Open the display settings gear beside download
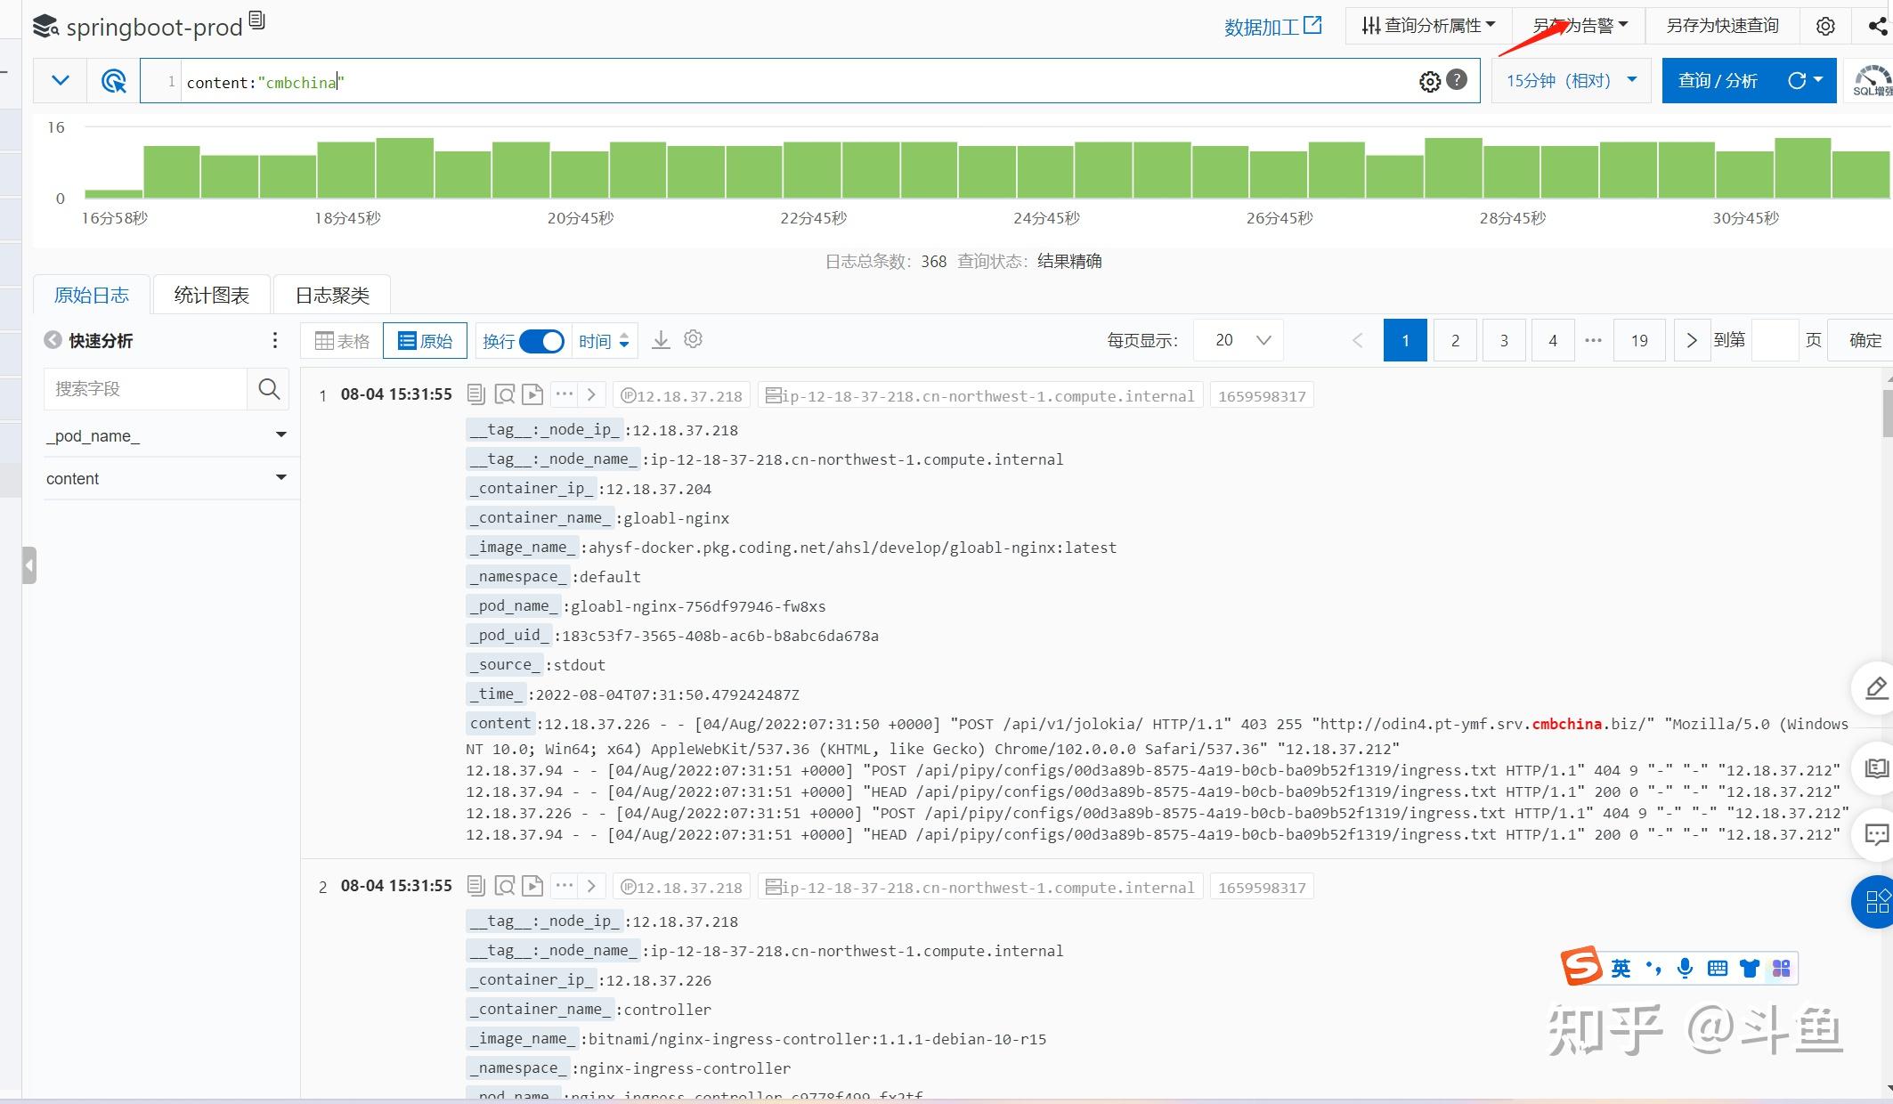 click(694, 339)
